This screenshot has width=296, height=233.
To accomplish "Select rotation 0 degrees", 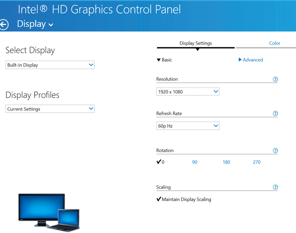I will (161, 162).
